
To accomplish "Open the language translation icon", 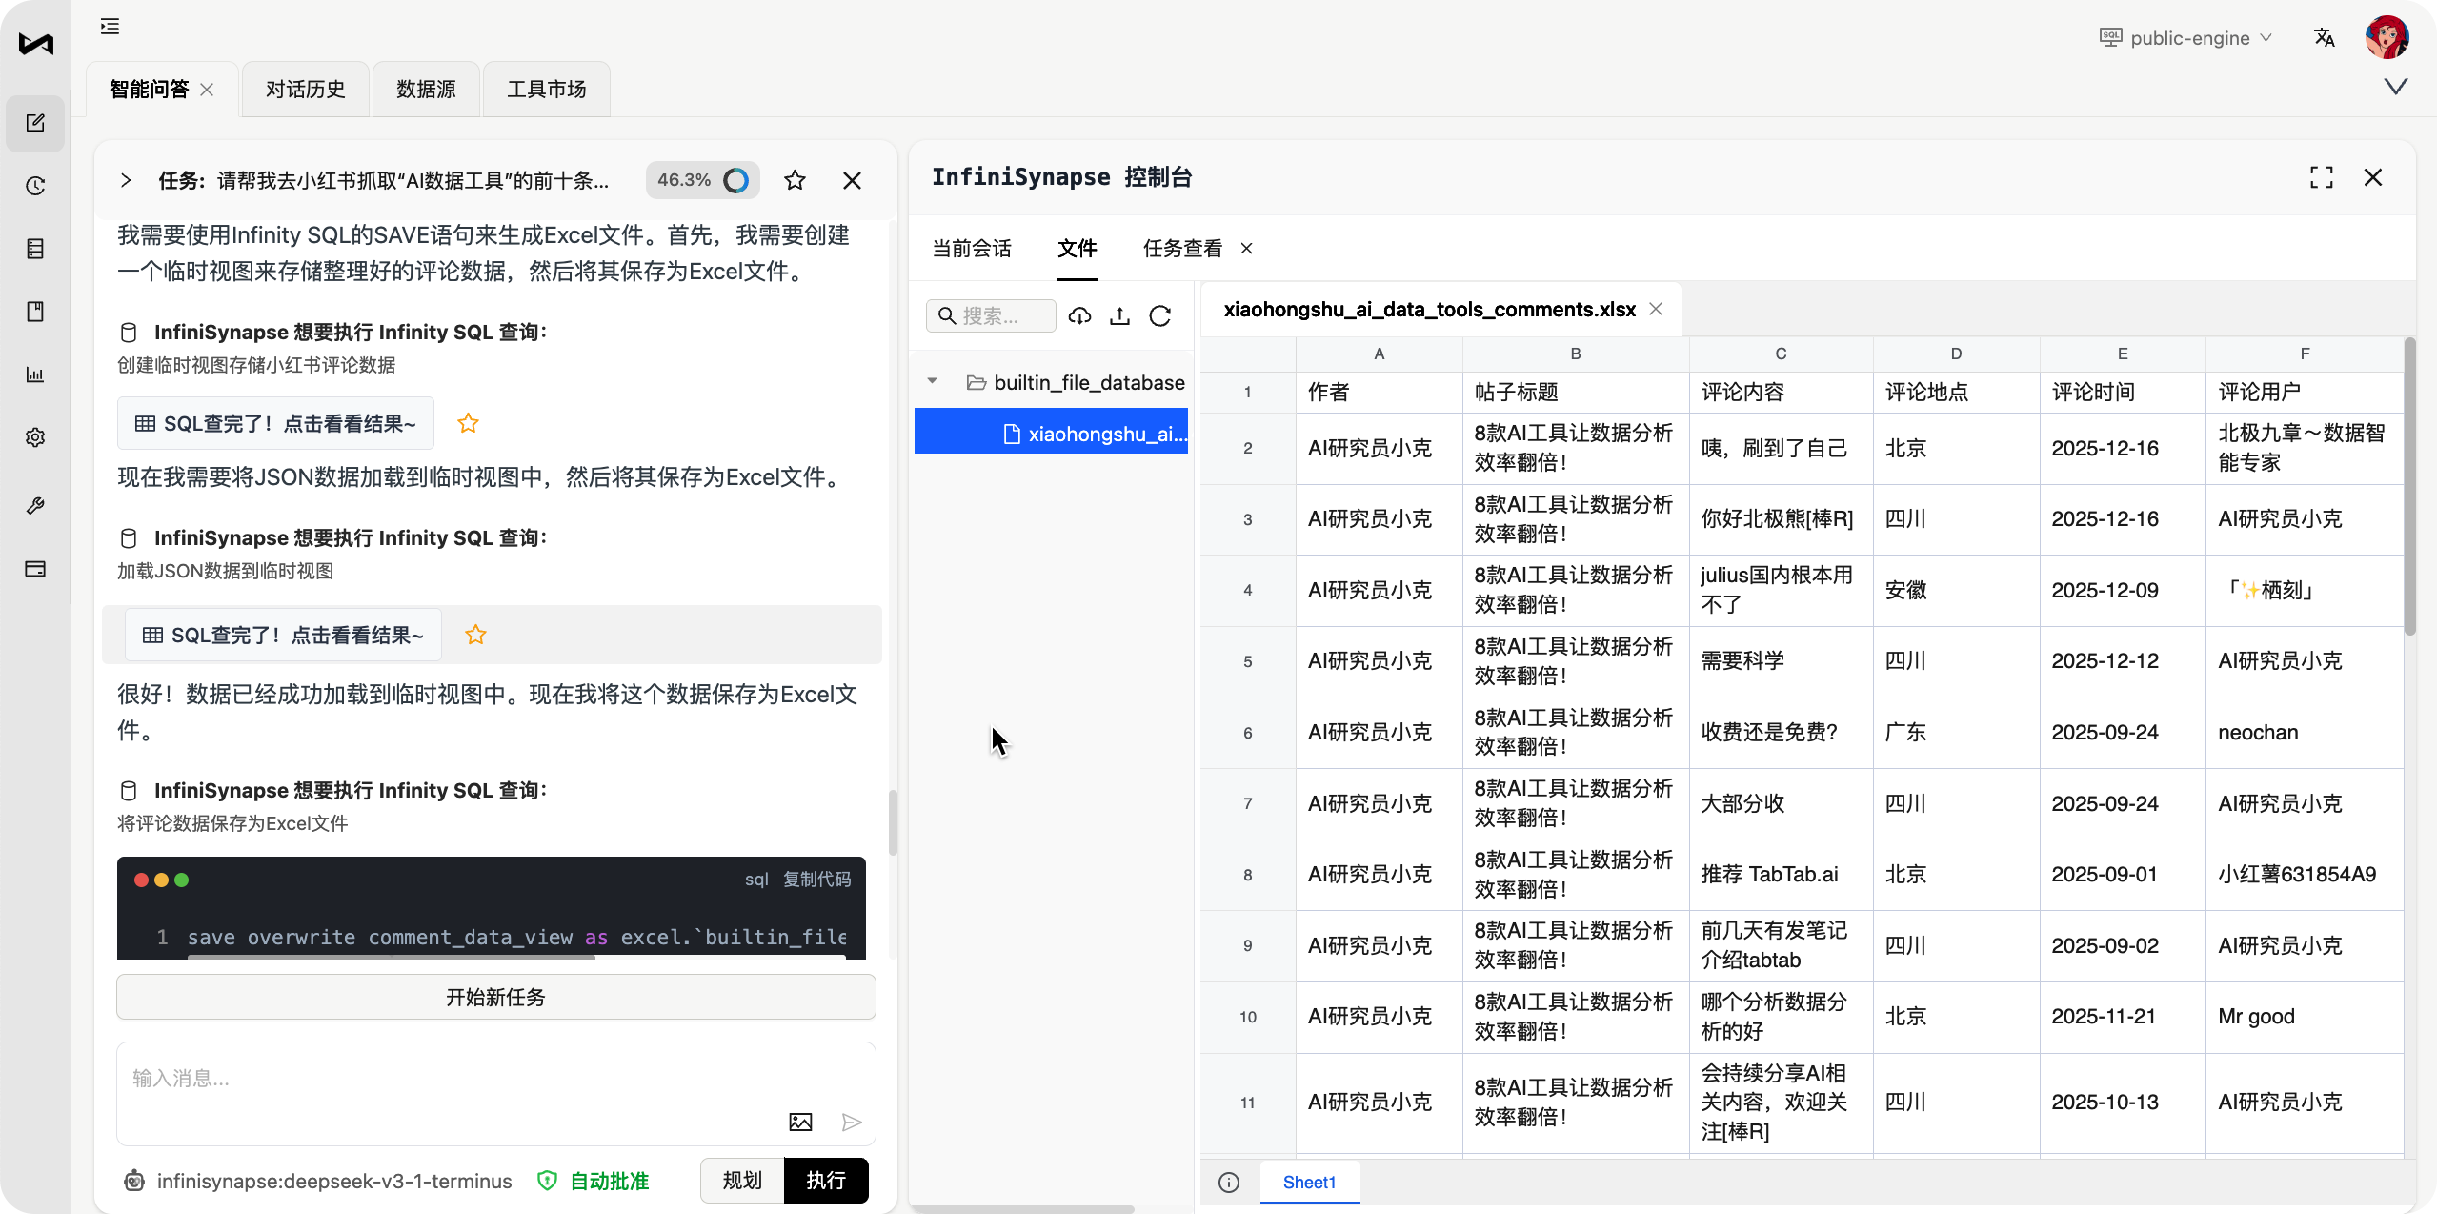I will [2324, 38].
